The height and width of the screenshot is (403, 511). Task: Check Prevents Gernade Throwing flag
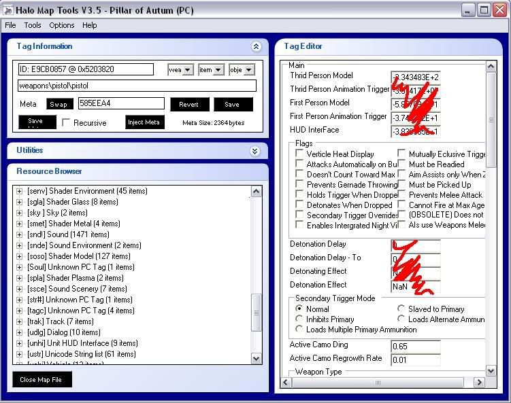click(x=299, y=184)
